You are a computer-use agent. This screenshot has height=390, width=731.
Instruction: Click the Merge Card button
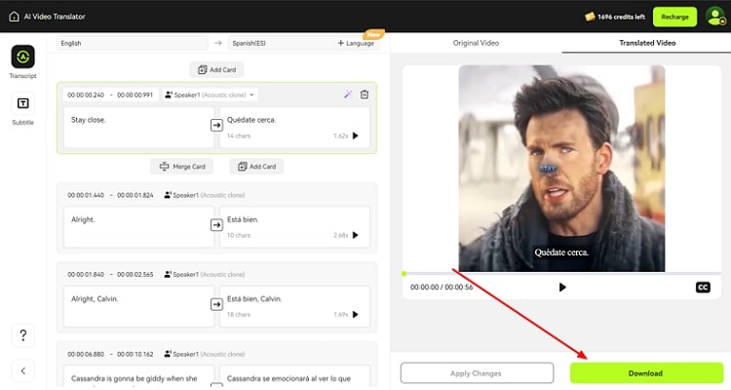[182, 167]
